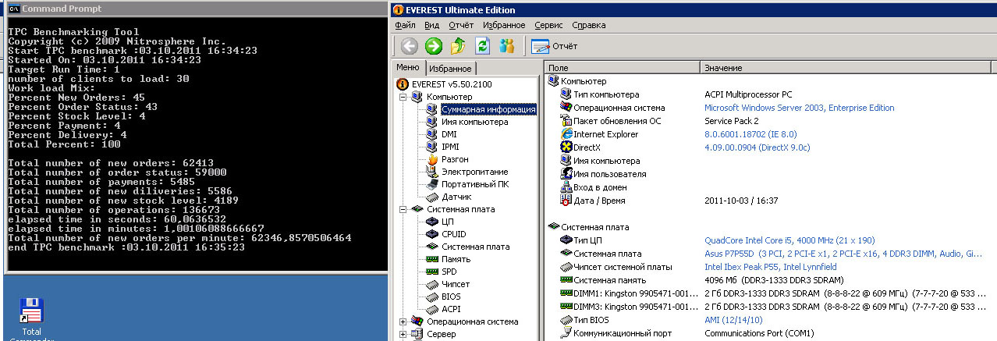Select the DIMM3: Kingston row
Screen dimensions: 997x341
coord(771,307)
